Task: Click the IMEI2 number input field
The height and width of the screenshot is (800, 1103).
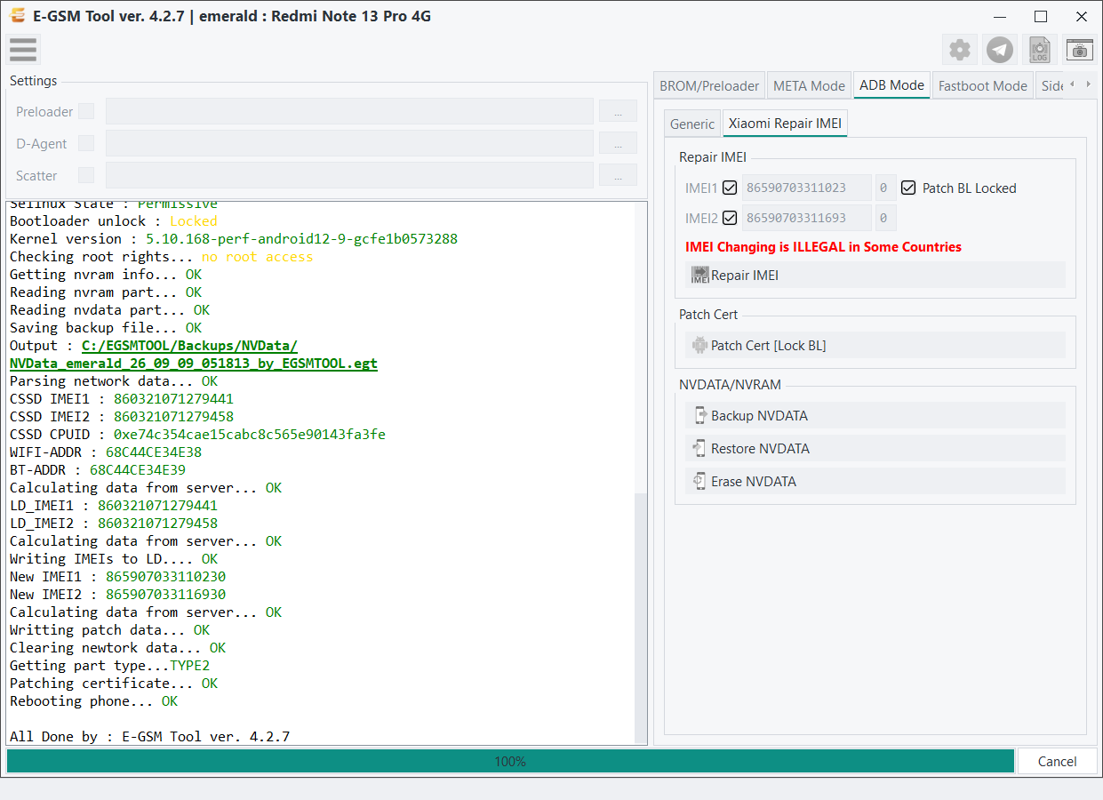Action: 806,218
